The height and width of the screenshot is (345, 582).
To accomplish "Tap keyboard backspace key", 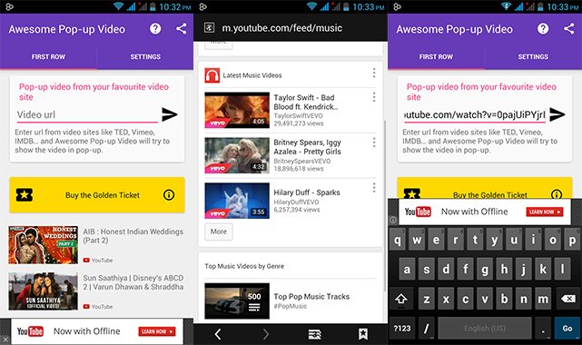I will pyautogui.click(x=567, y=299).
